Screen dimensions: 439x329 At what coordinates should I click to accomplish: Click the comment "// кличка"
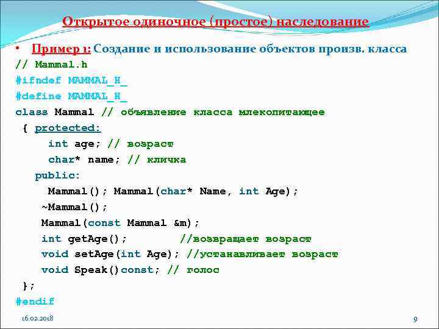[157, 160]
